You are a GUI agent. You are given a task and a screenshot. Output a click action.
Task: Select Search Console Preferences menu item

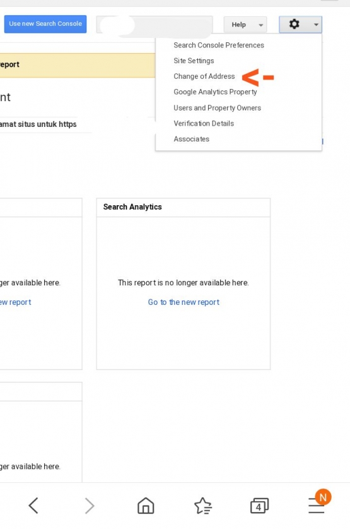218,45
